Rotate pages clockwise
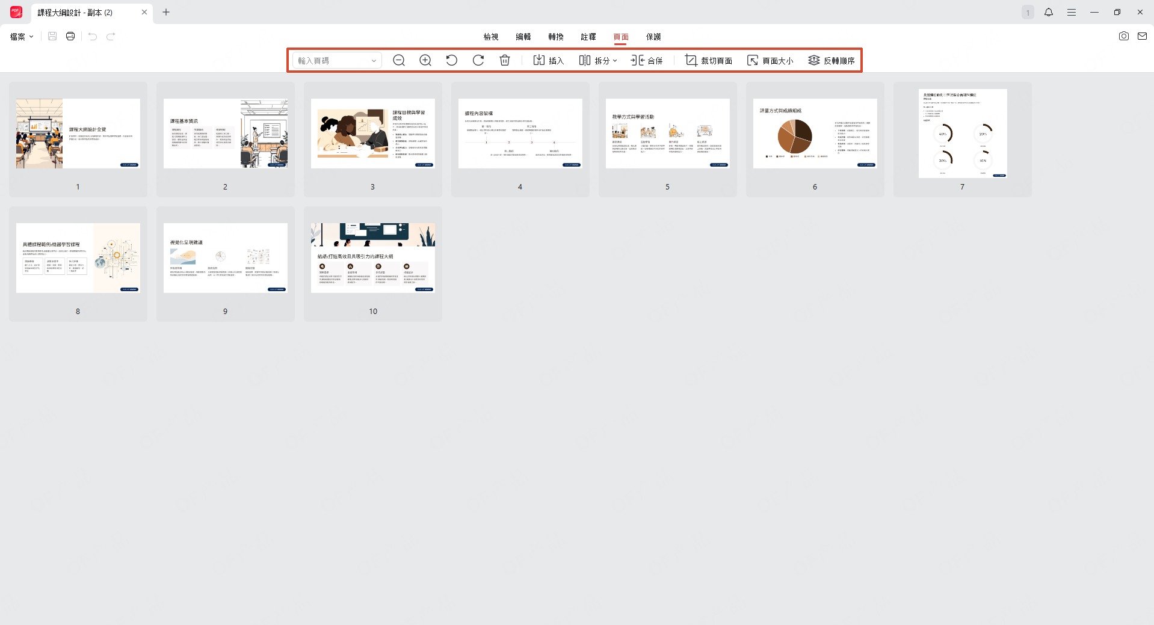 pos(478,60)
